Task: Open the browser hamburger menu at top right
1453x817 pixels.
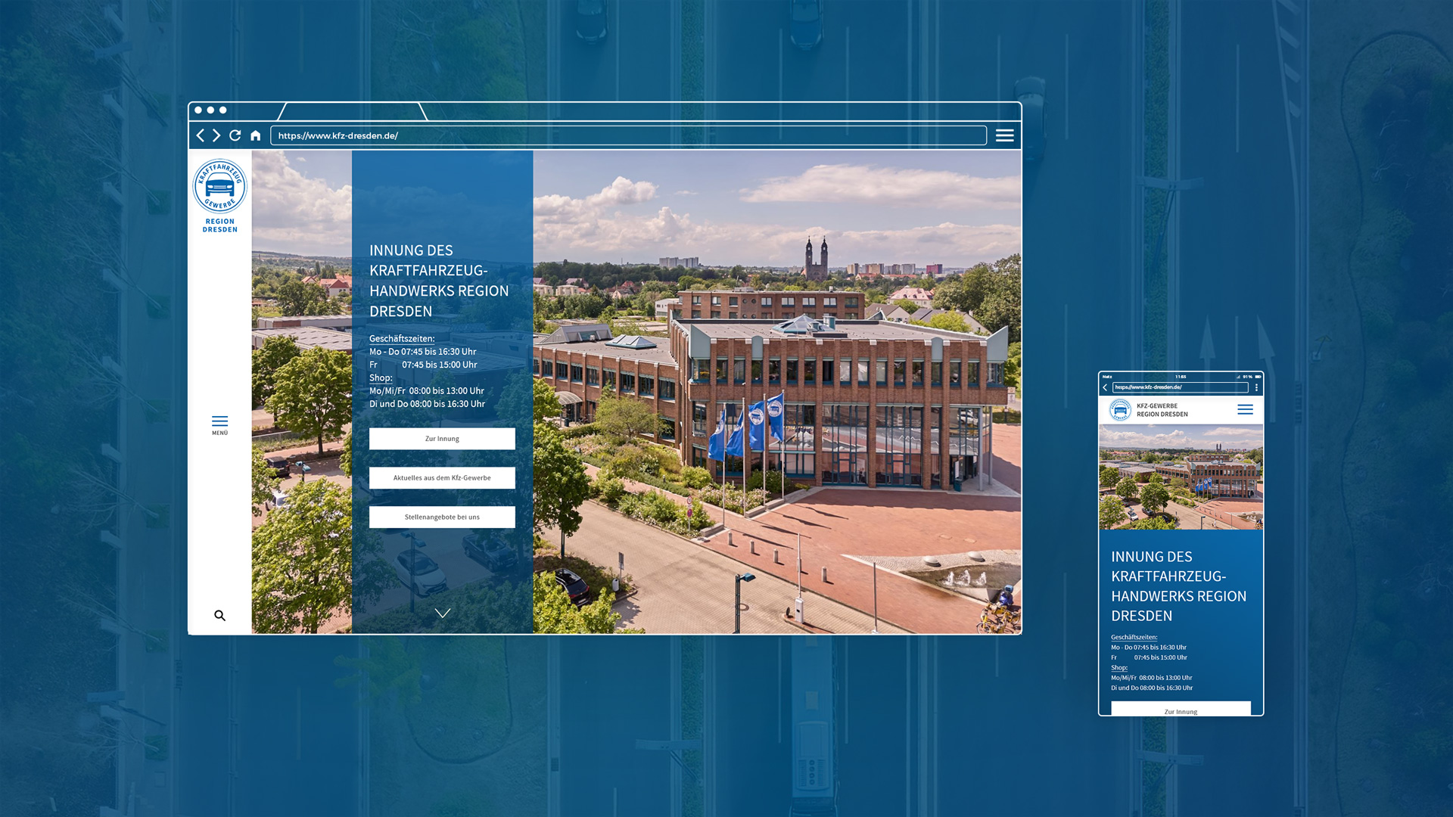Action: click(x=1004, y=135)
